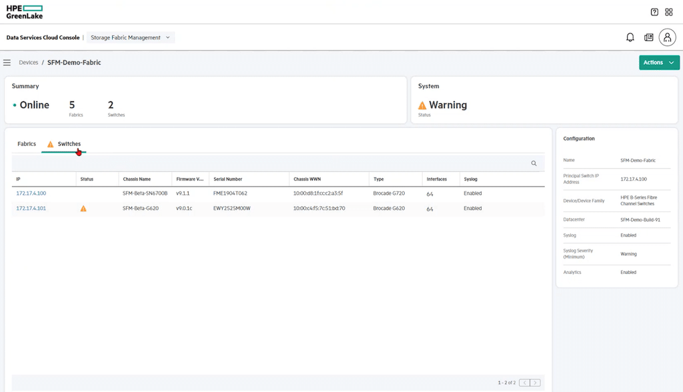The width and height of the screenshot is (683, 392).
Task: Click the Firmware V... column header
Action: click(190, 179)
